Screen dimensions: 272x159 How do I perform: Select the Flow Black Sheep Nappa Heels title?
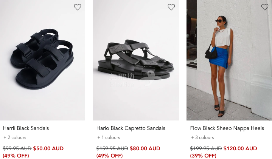[227, 128]
